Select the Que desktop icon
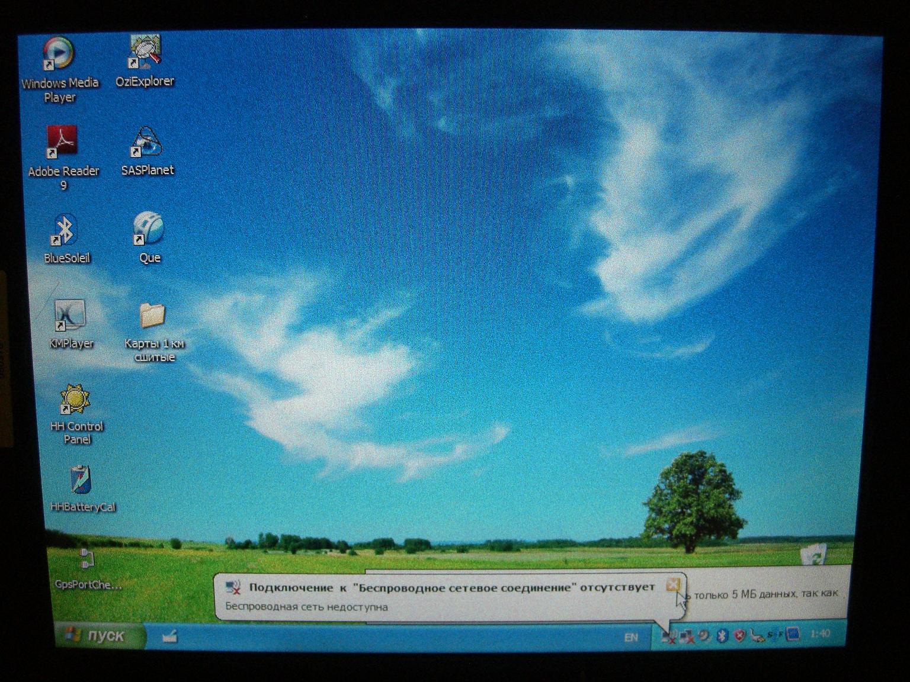The image size is (910, 682). pyautogui.click(x=149, y=237)
